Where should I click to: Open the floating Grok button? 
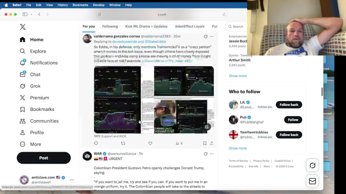point(312,166)
